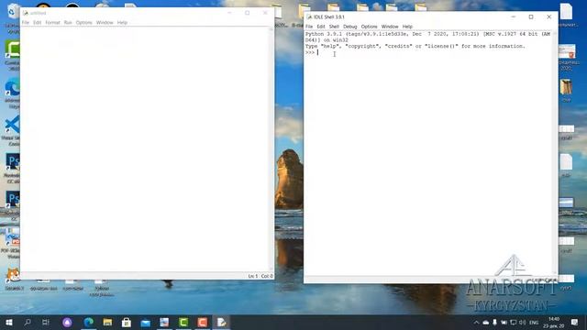Open Format menu in untitled editor
The image size is (587, 330).
click(x=52, y=22)
